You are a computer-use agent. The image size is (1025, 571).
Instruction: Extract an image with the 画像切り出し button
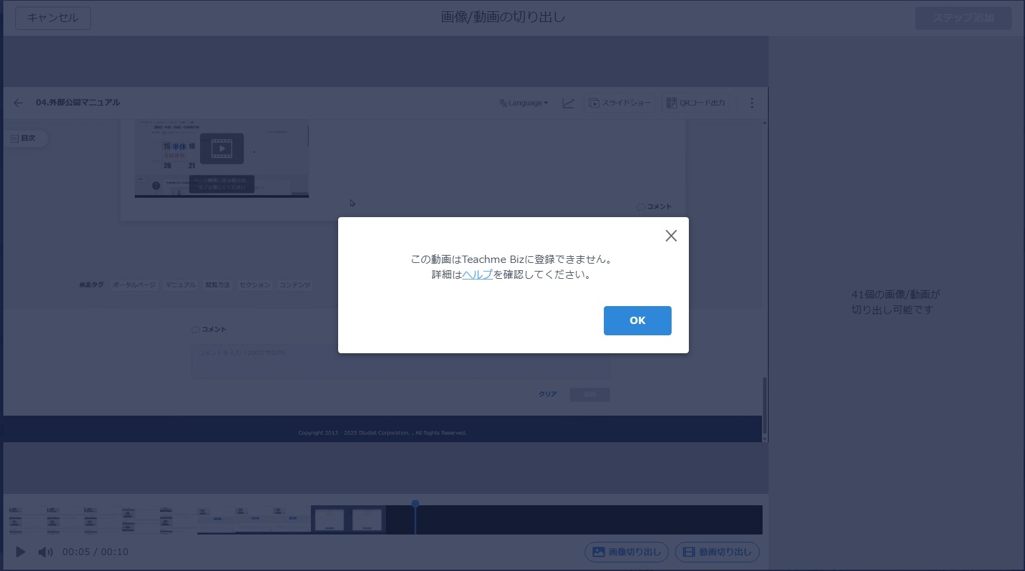click(625, 552)
